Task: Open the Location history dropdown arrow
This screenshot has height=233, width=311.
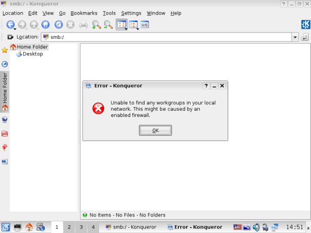Action: pyautogui.click(x=295, y=37)
